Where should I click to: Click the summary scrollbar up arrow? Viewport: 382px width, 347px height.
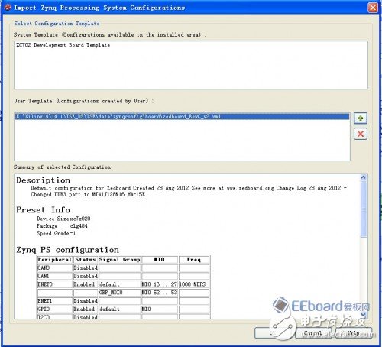click(364, 177)
